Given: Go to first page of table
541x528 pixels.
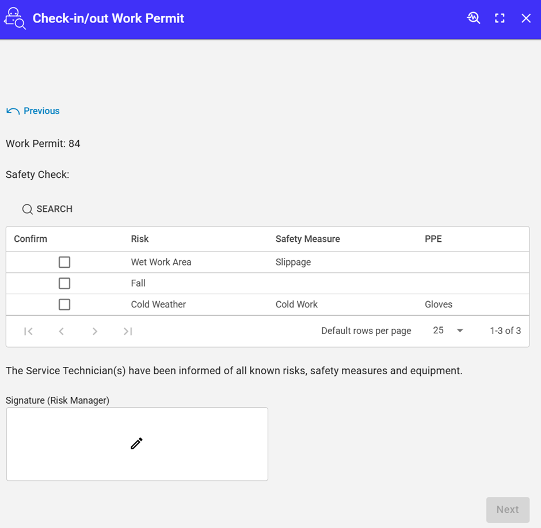Looking at the screenshot, I should (x=28, y=331).
